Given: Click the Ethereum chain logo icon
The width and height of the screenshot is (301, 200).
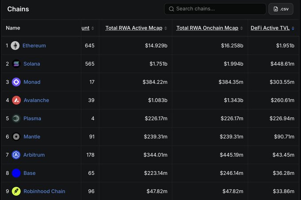Looking at the screenshot, I should tap(15, 45).
